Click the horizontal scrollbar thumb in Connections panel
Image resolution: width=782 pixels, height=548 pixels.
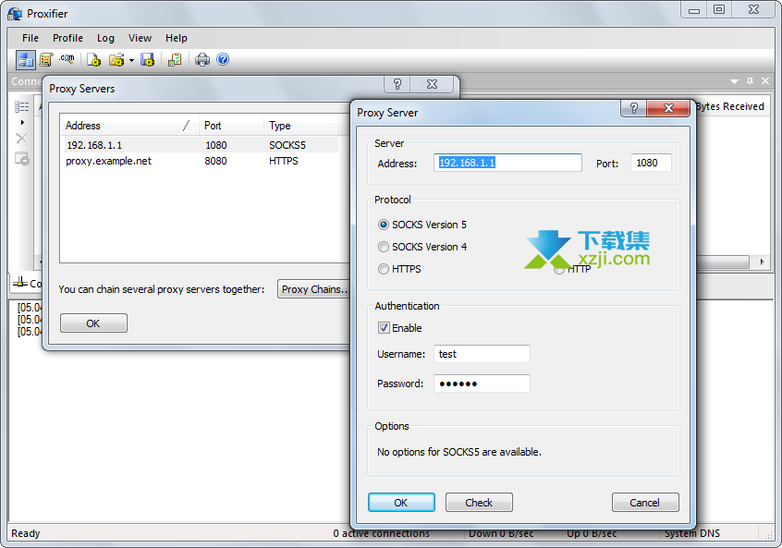click(x=723, y=262)
